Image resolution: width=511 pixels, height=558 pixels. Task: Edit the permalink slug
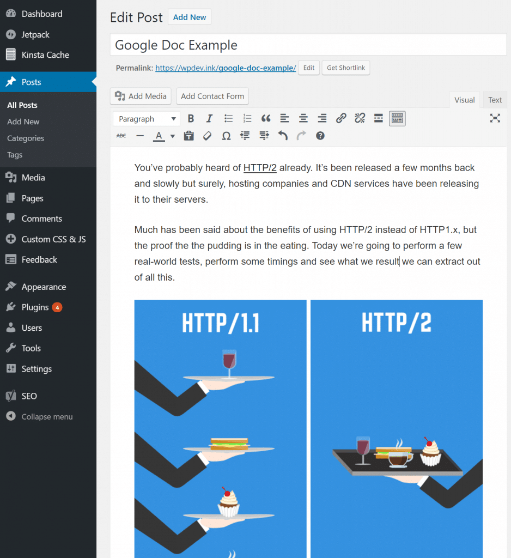[x=308, y=68]
